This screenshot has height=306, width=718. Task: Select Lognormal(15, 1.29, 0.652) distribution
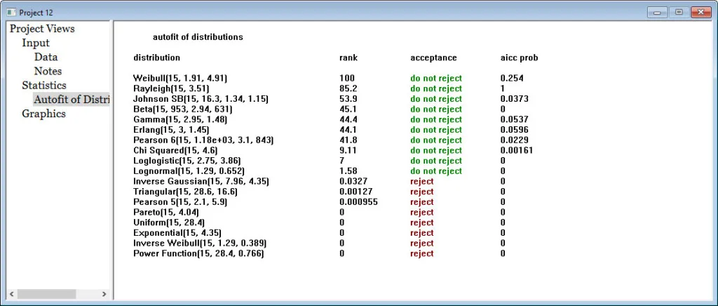[x=189, y=171]
